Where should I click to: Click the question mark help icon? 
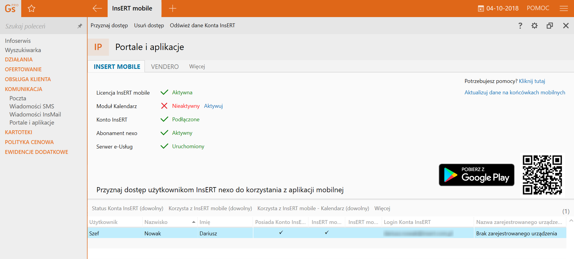(520, 26)
